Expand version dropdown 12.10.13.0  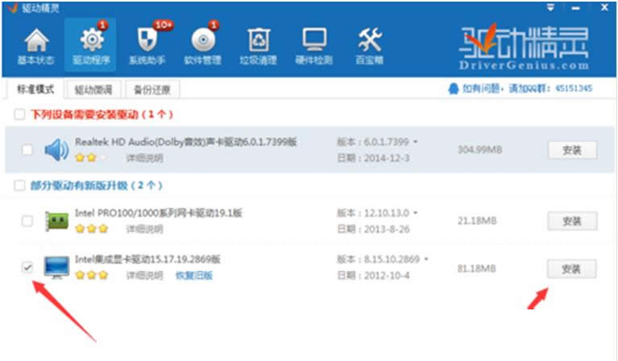[416, 213]
